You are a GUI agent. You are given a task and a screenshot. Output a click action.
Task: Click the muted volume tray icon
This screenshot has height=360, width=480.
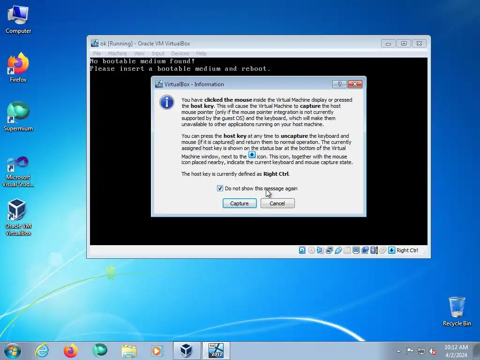tap(433, 351)
